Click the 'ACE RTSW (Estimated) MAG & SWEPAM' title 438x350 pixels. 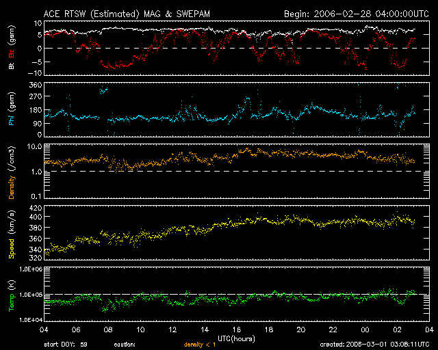pyautogui.click(x=127, y=14)
